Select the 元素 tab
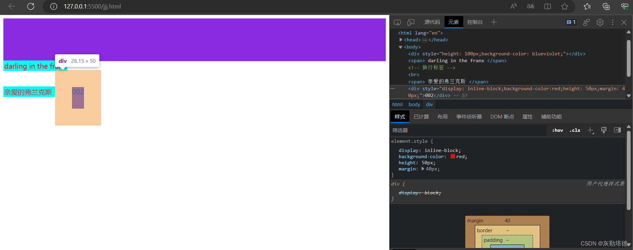 454,22
